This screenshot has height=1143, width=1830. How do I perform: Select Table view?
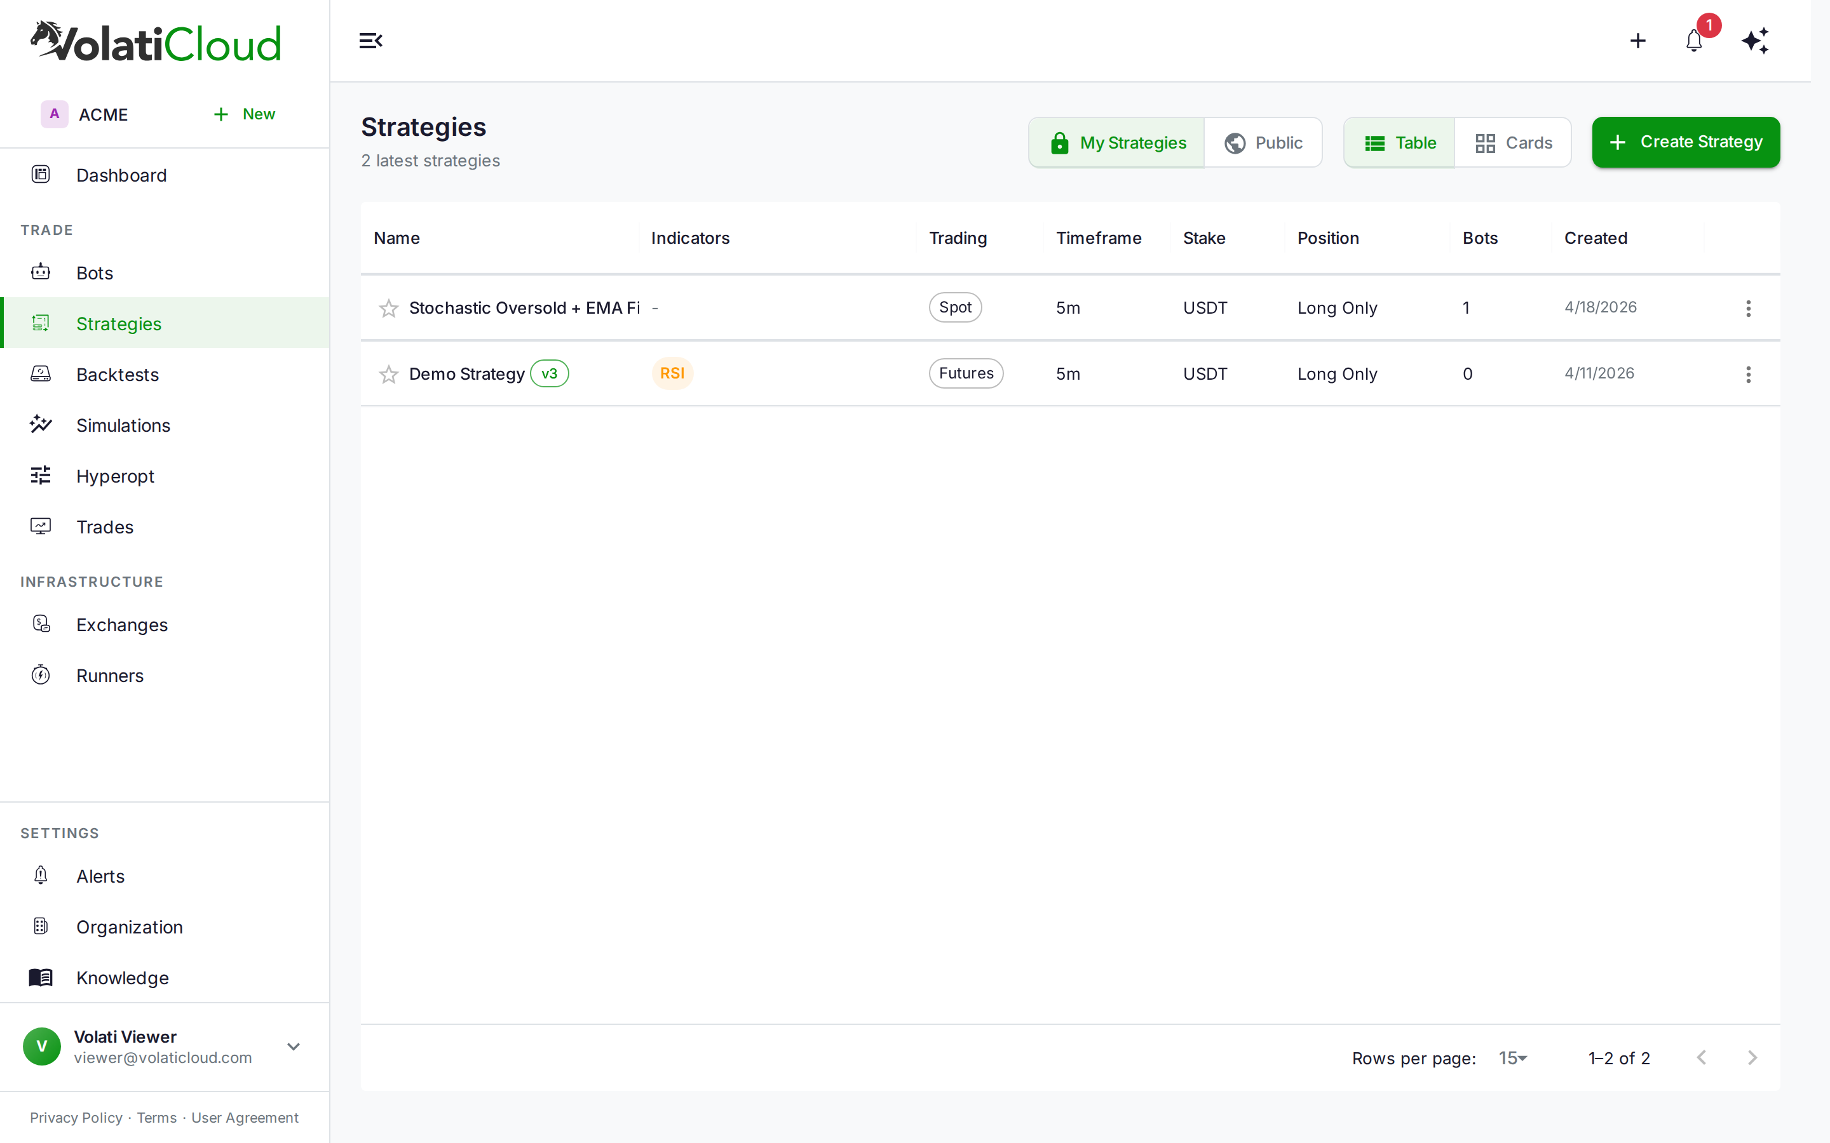pyautogui.click(x=1400, y=142)
